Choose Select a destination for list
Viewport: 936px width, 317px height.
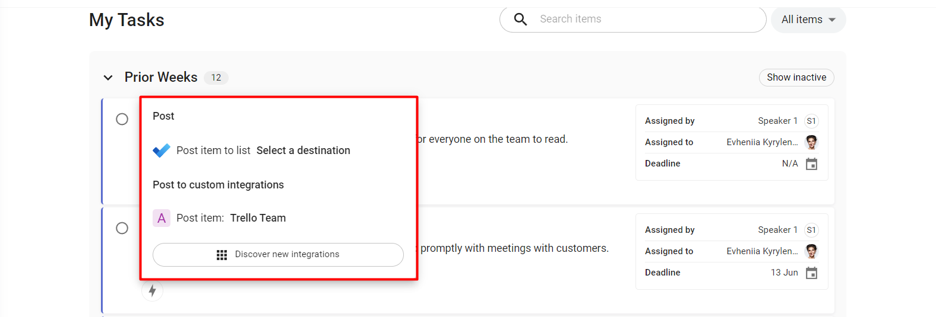pyautogui.click(x=303, y=151)
